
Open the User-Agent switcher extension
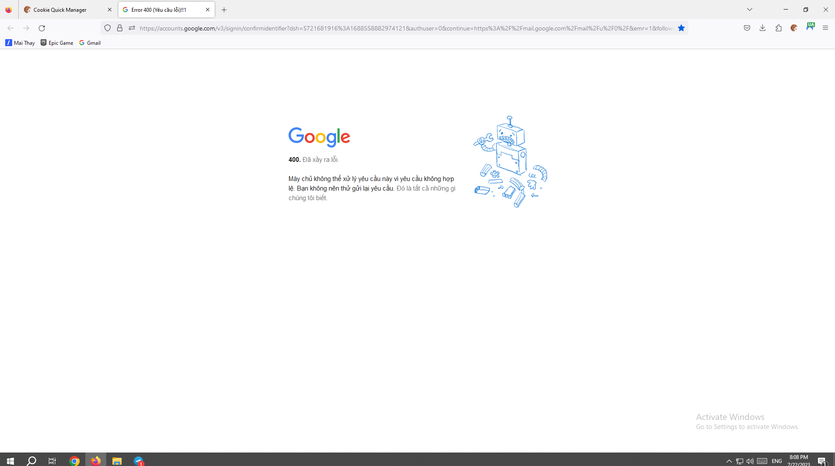pyautogui.click(x=810, y=27)
